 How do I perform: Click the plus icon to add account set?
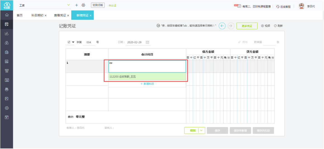[x=76, y=5]
